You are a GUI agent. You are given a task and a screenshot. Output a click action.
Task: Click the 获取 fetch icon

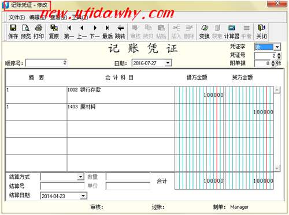(217, 32)
